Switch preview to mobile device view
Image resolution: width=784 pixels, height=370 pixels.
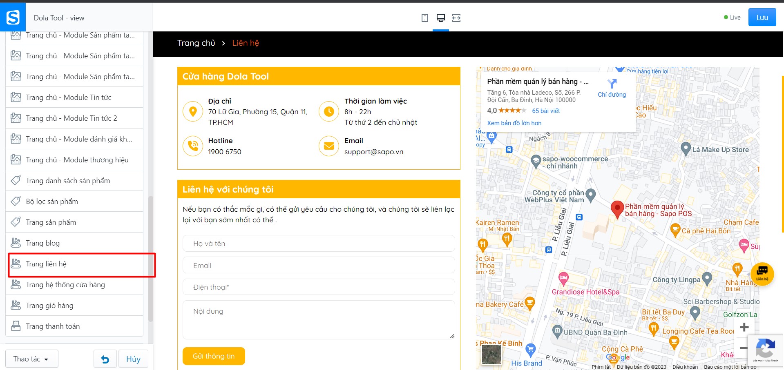click(x=425, y=18)
